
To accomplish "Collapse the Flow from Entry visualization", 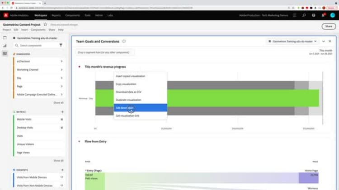I will pyautogui.click(x=79, y=141).
